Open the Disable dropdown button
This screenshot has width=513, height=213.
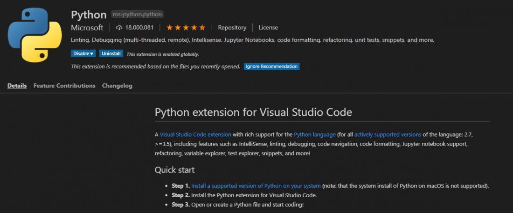[x=83, y=53]
